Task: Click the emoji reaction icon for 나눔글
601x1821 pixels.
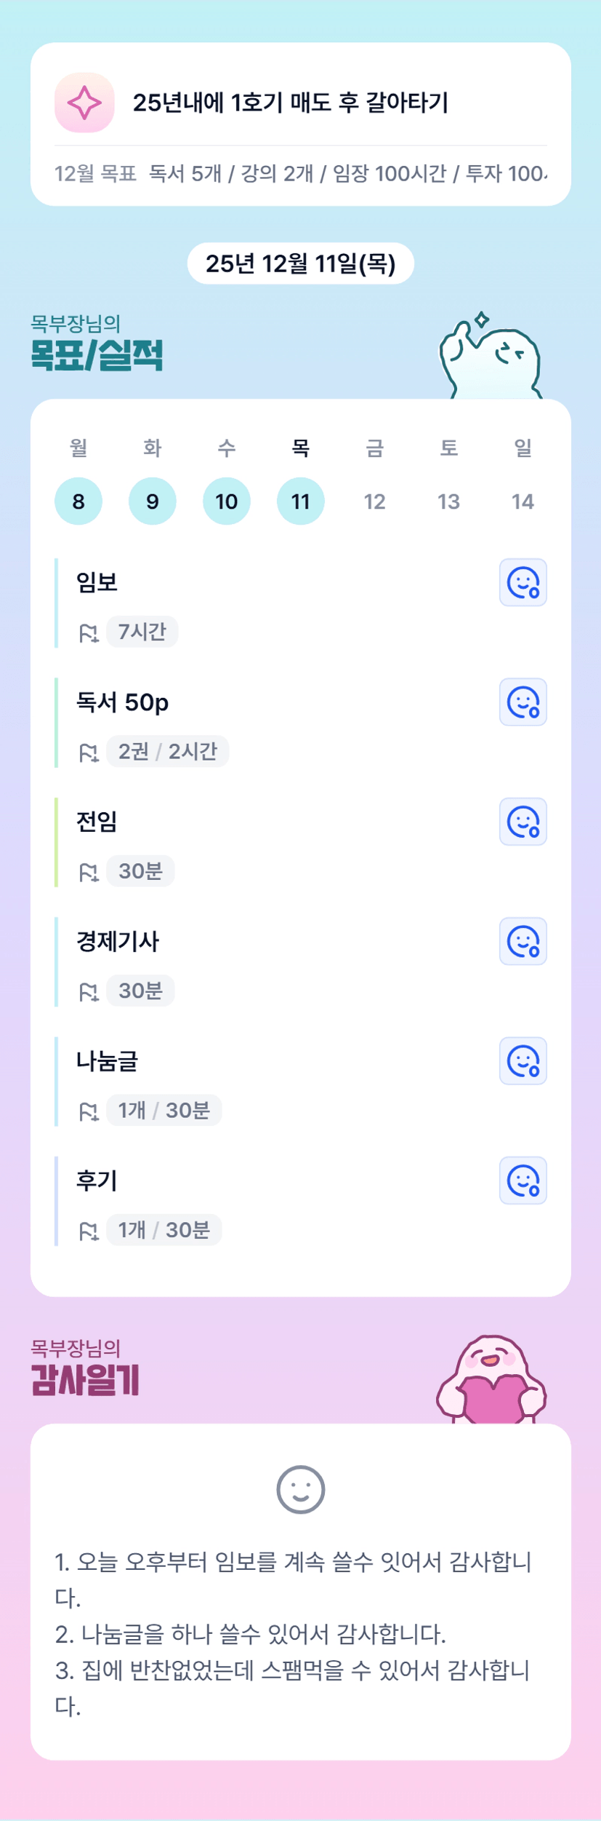Action: [523, 1061]
